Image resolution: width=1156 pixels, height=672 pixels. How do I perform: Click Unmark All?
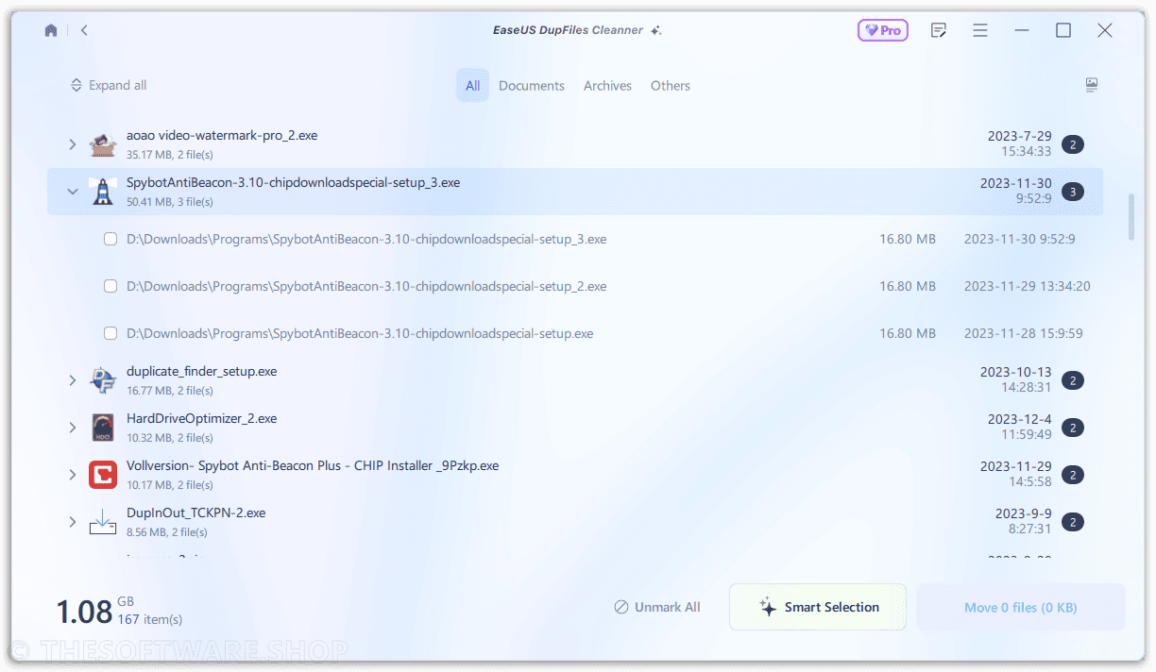[x=657, y=607]
